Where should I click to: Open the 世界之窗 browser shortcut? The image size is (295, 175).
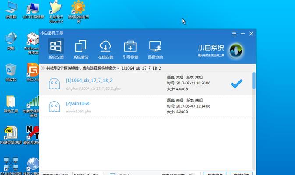(32, 166)
